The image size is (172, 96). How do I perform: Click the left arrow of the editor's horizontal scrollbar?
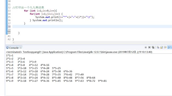[x=13, y=43]
